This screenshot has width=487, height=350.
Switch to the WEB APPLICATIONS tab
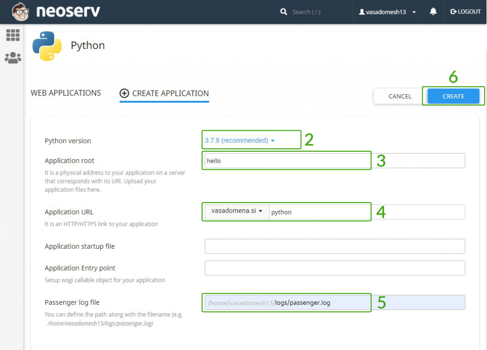(x=65, y=93)
